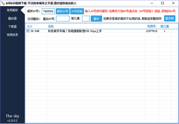Viewport: 179px width, 124px height.
Task: Click the 名称 column header
Action: tap(51, 26)
